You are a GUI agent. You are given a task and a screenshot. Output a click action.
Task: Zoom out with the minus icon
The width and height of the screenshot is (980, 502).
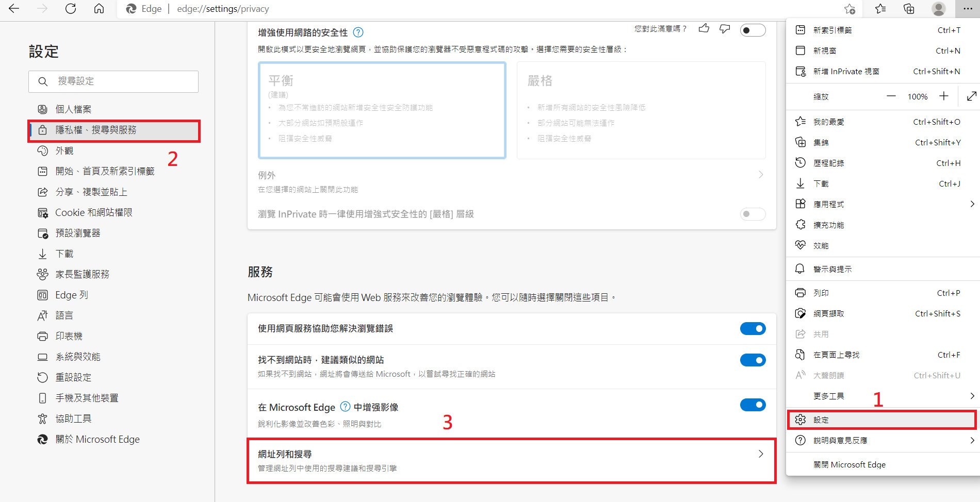[891, 96]
